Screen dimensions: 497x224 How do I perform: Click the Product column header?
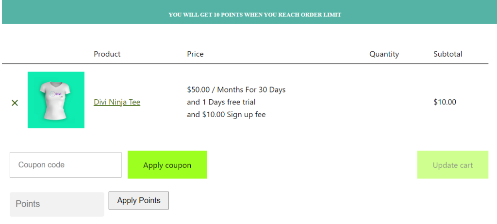coord(107,54)
